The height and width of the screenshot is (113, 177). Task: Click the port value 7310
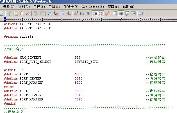pos(79,95)
